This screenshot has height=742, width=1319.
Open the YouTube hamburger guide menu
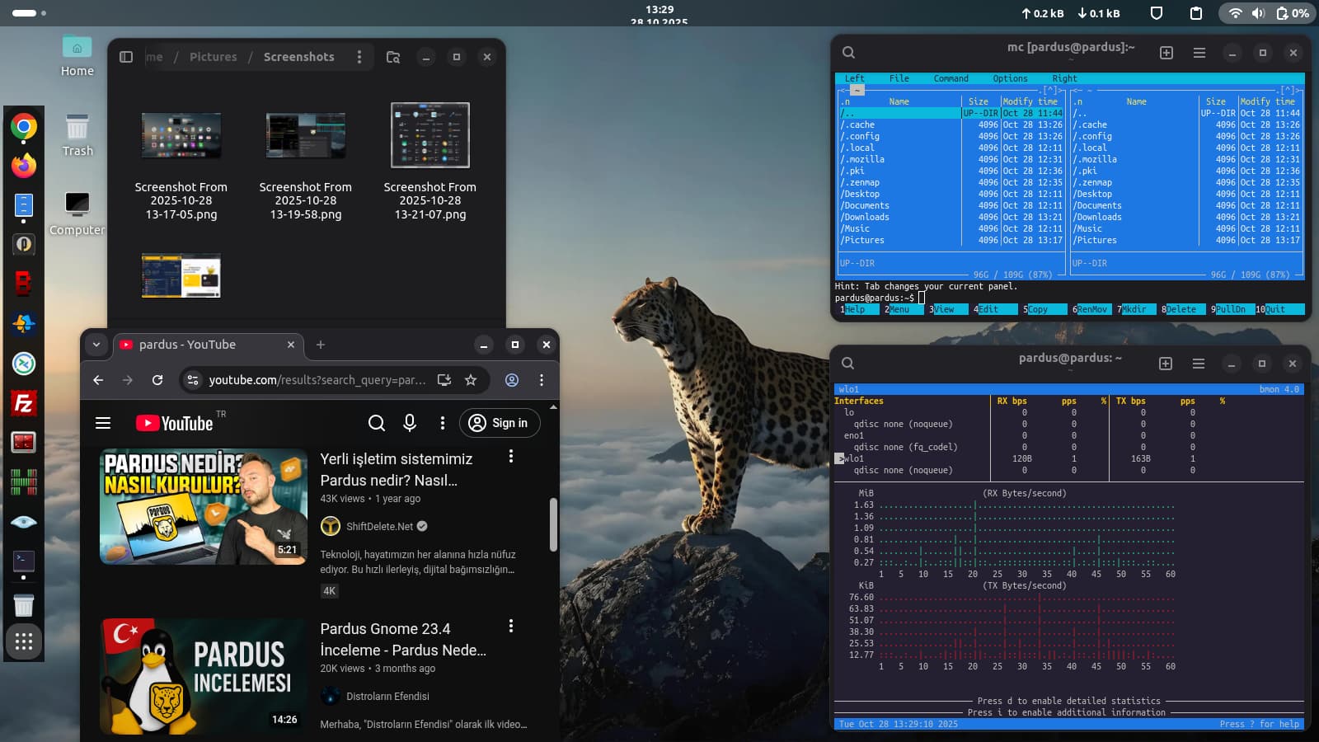(103, 423)
